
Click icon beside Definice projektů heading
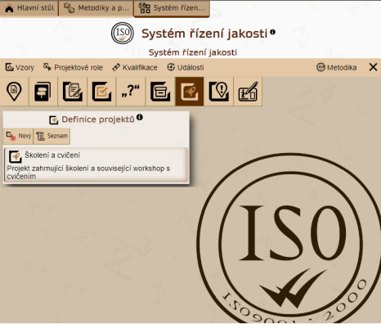[54, 119]
